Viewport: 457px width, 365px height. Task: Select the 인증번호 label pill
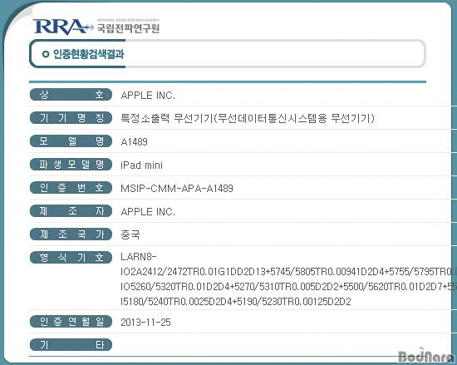pos(71,188)
